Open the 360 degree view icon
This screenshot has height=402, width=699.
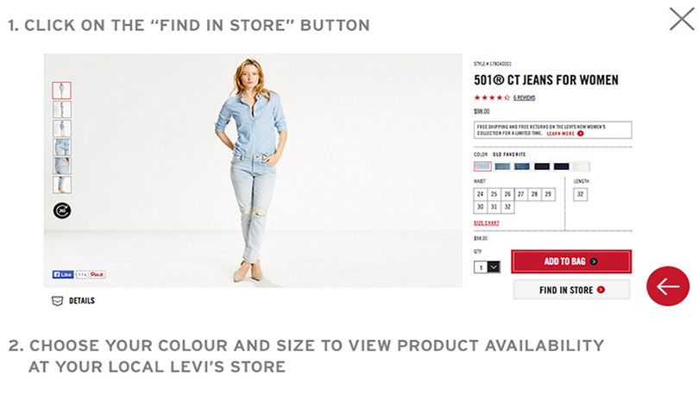(62, 210)
